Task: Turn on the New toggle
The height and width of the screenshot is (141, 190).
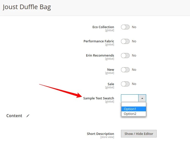Action: (125, 70)
